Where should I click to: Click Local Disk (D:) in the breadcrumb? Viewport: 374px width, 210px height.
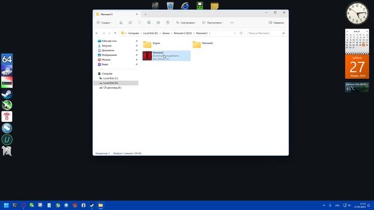[151, 33]
